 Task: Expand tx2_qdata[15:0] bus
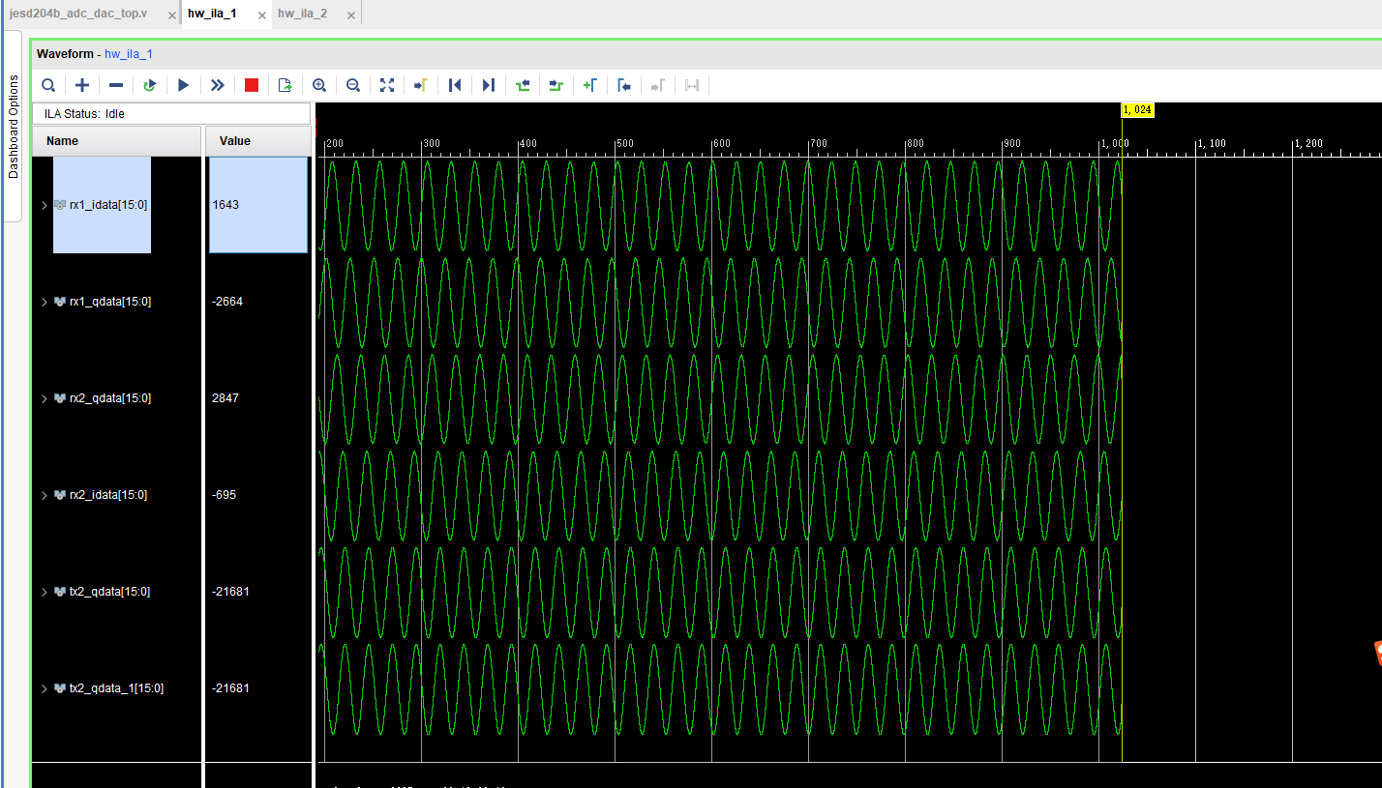pos(44,592)
